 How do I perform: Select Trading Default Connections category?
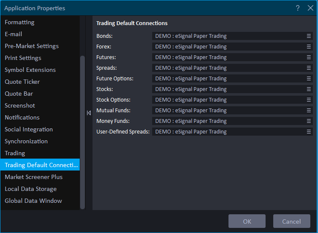click(40, 165)
